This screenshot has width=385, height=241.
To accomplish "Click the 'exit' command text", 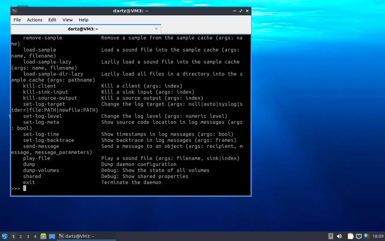I will (x=29, y=182).
